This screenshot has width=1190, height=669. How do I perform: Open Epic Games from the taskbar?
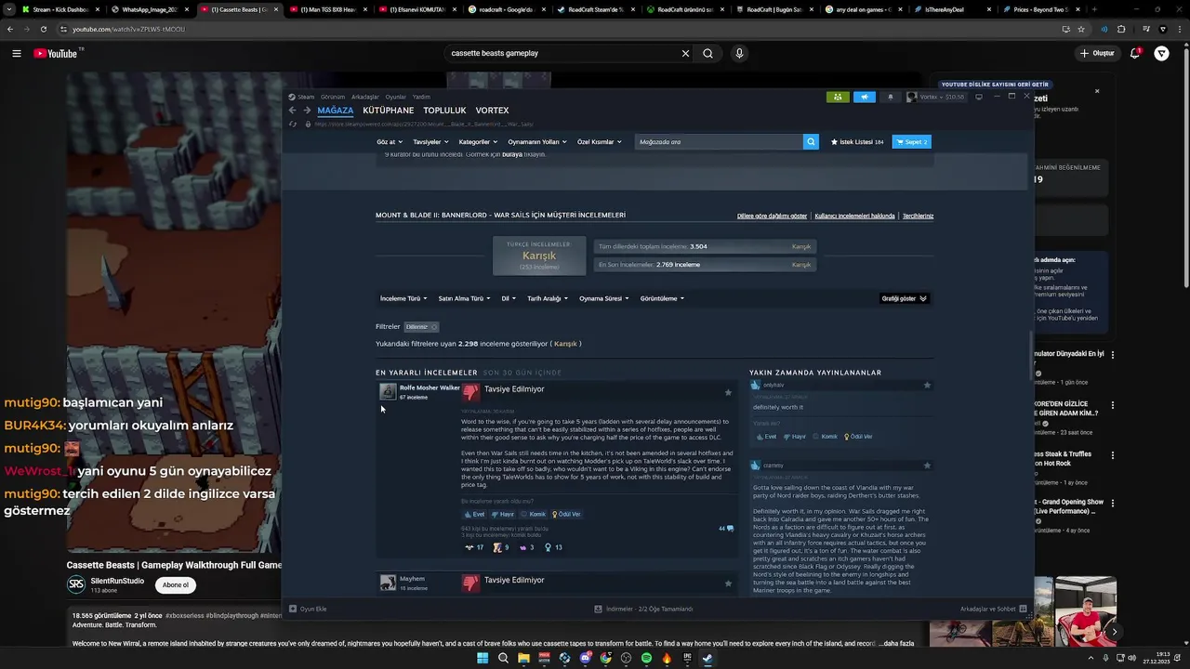coord(687,658)
